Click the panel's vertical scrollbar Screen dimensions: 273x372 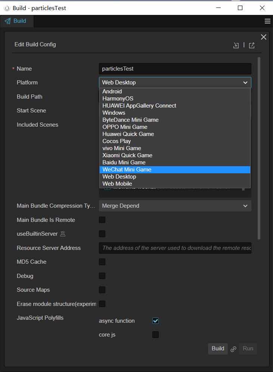pos(259,148)
